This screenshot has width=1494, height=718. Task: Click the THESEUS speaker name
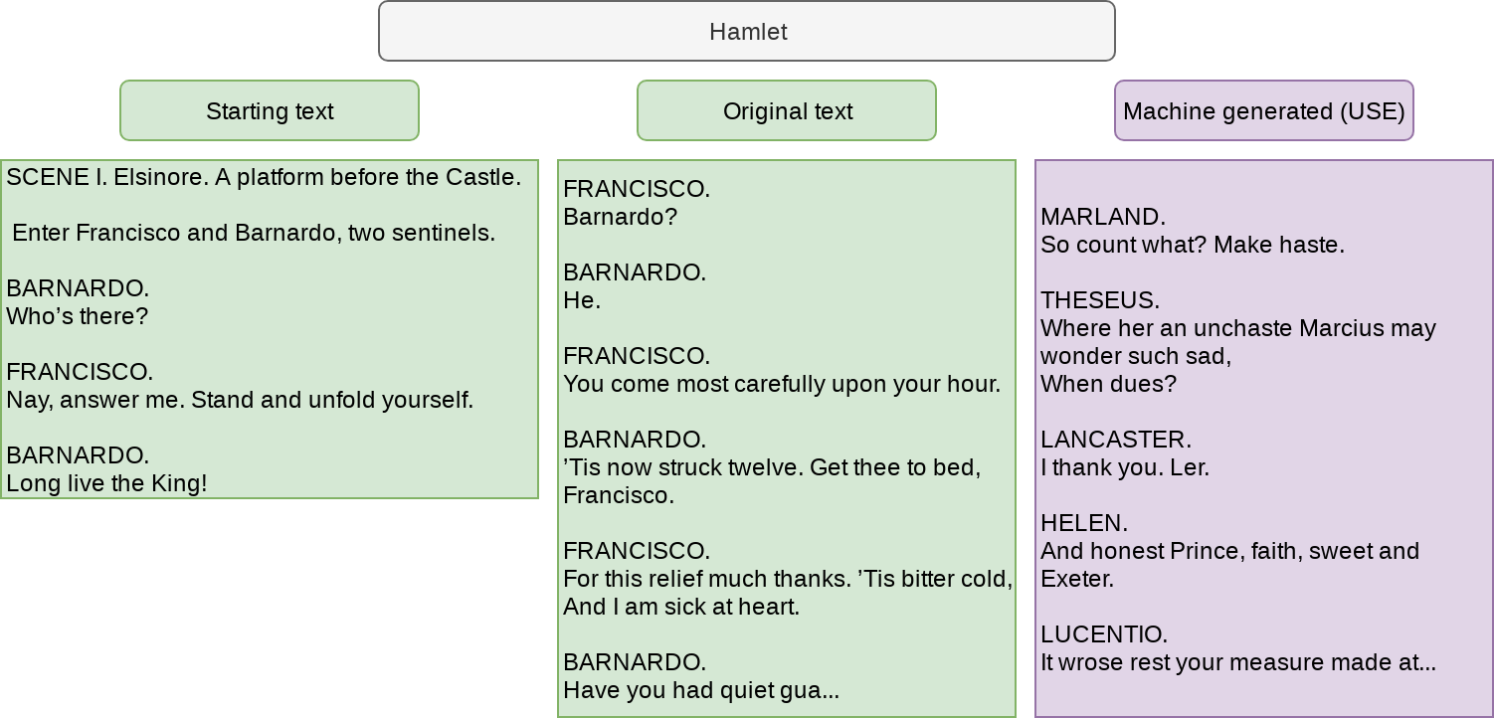tap(1100, 301)
